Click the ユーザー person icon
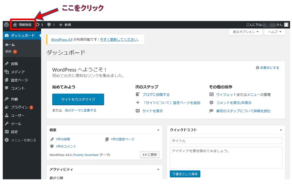The width and height of the screenshot is (292, 184). pos(7,115)
